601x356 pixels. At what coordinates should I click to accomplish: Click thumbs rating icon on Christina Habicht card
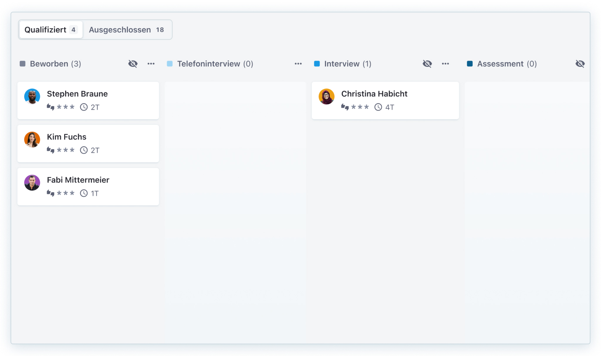click(x=345, y=107)
